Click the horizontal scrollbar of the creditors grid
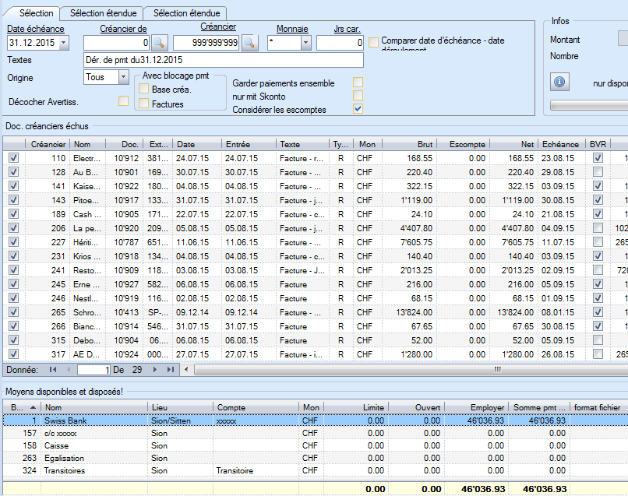Viewport: 628px width, 496px height. tap(405, 370)
